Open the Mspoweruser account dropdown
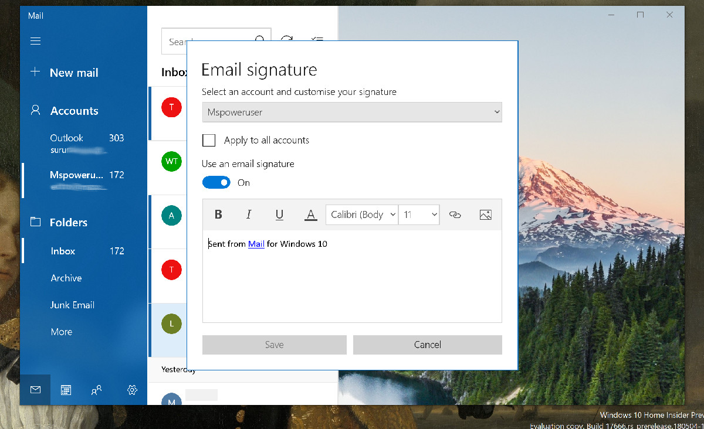The width and height of the screenshot is (704, 429). coord(352,112)
